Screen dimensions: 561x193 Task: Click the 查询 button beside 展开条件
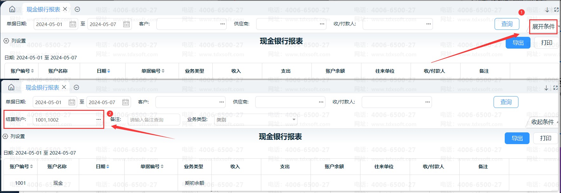tap(507, 24)
